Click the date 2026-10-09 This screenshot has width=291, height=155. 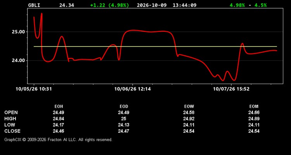point(152,5)
